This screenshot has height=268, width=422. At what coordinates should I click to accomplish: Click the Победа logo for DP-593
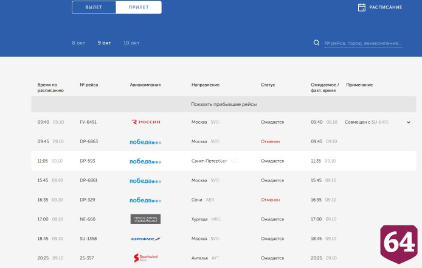click(145, 161)
